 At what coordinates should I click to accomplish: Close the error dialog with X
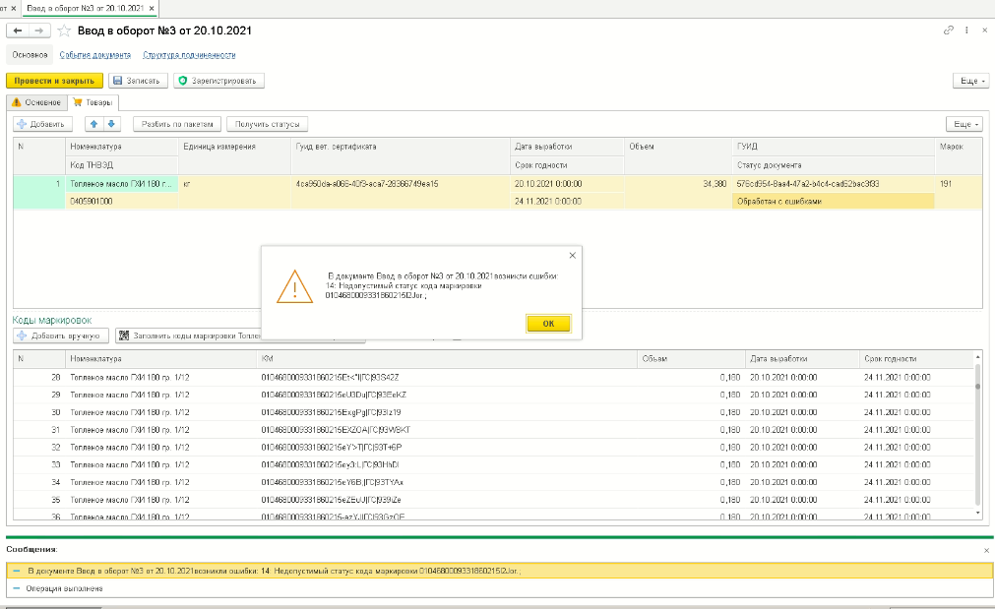(573, 255)
